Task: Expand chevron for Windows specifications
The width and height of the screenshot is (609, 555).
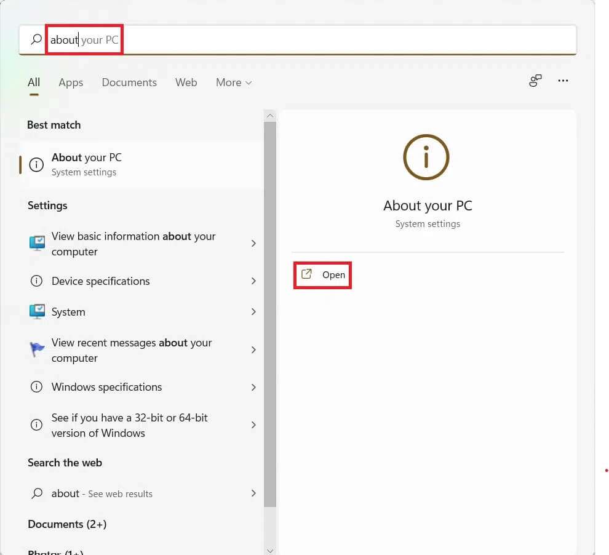Action: coord(253,387)
